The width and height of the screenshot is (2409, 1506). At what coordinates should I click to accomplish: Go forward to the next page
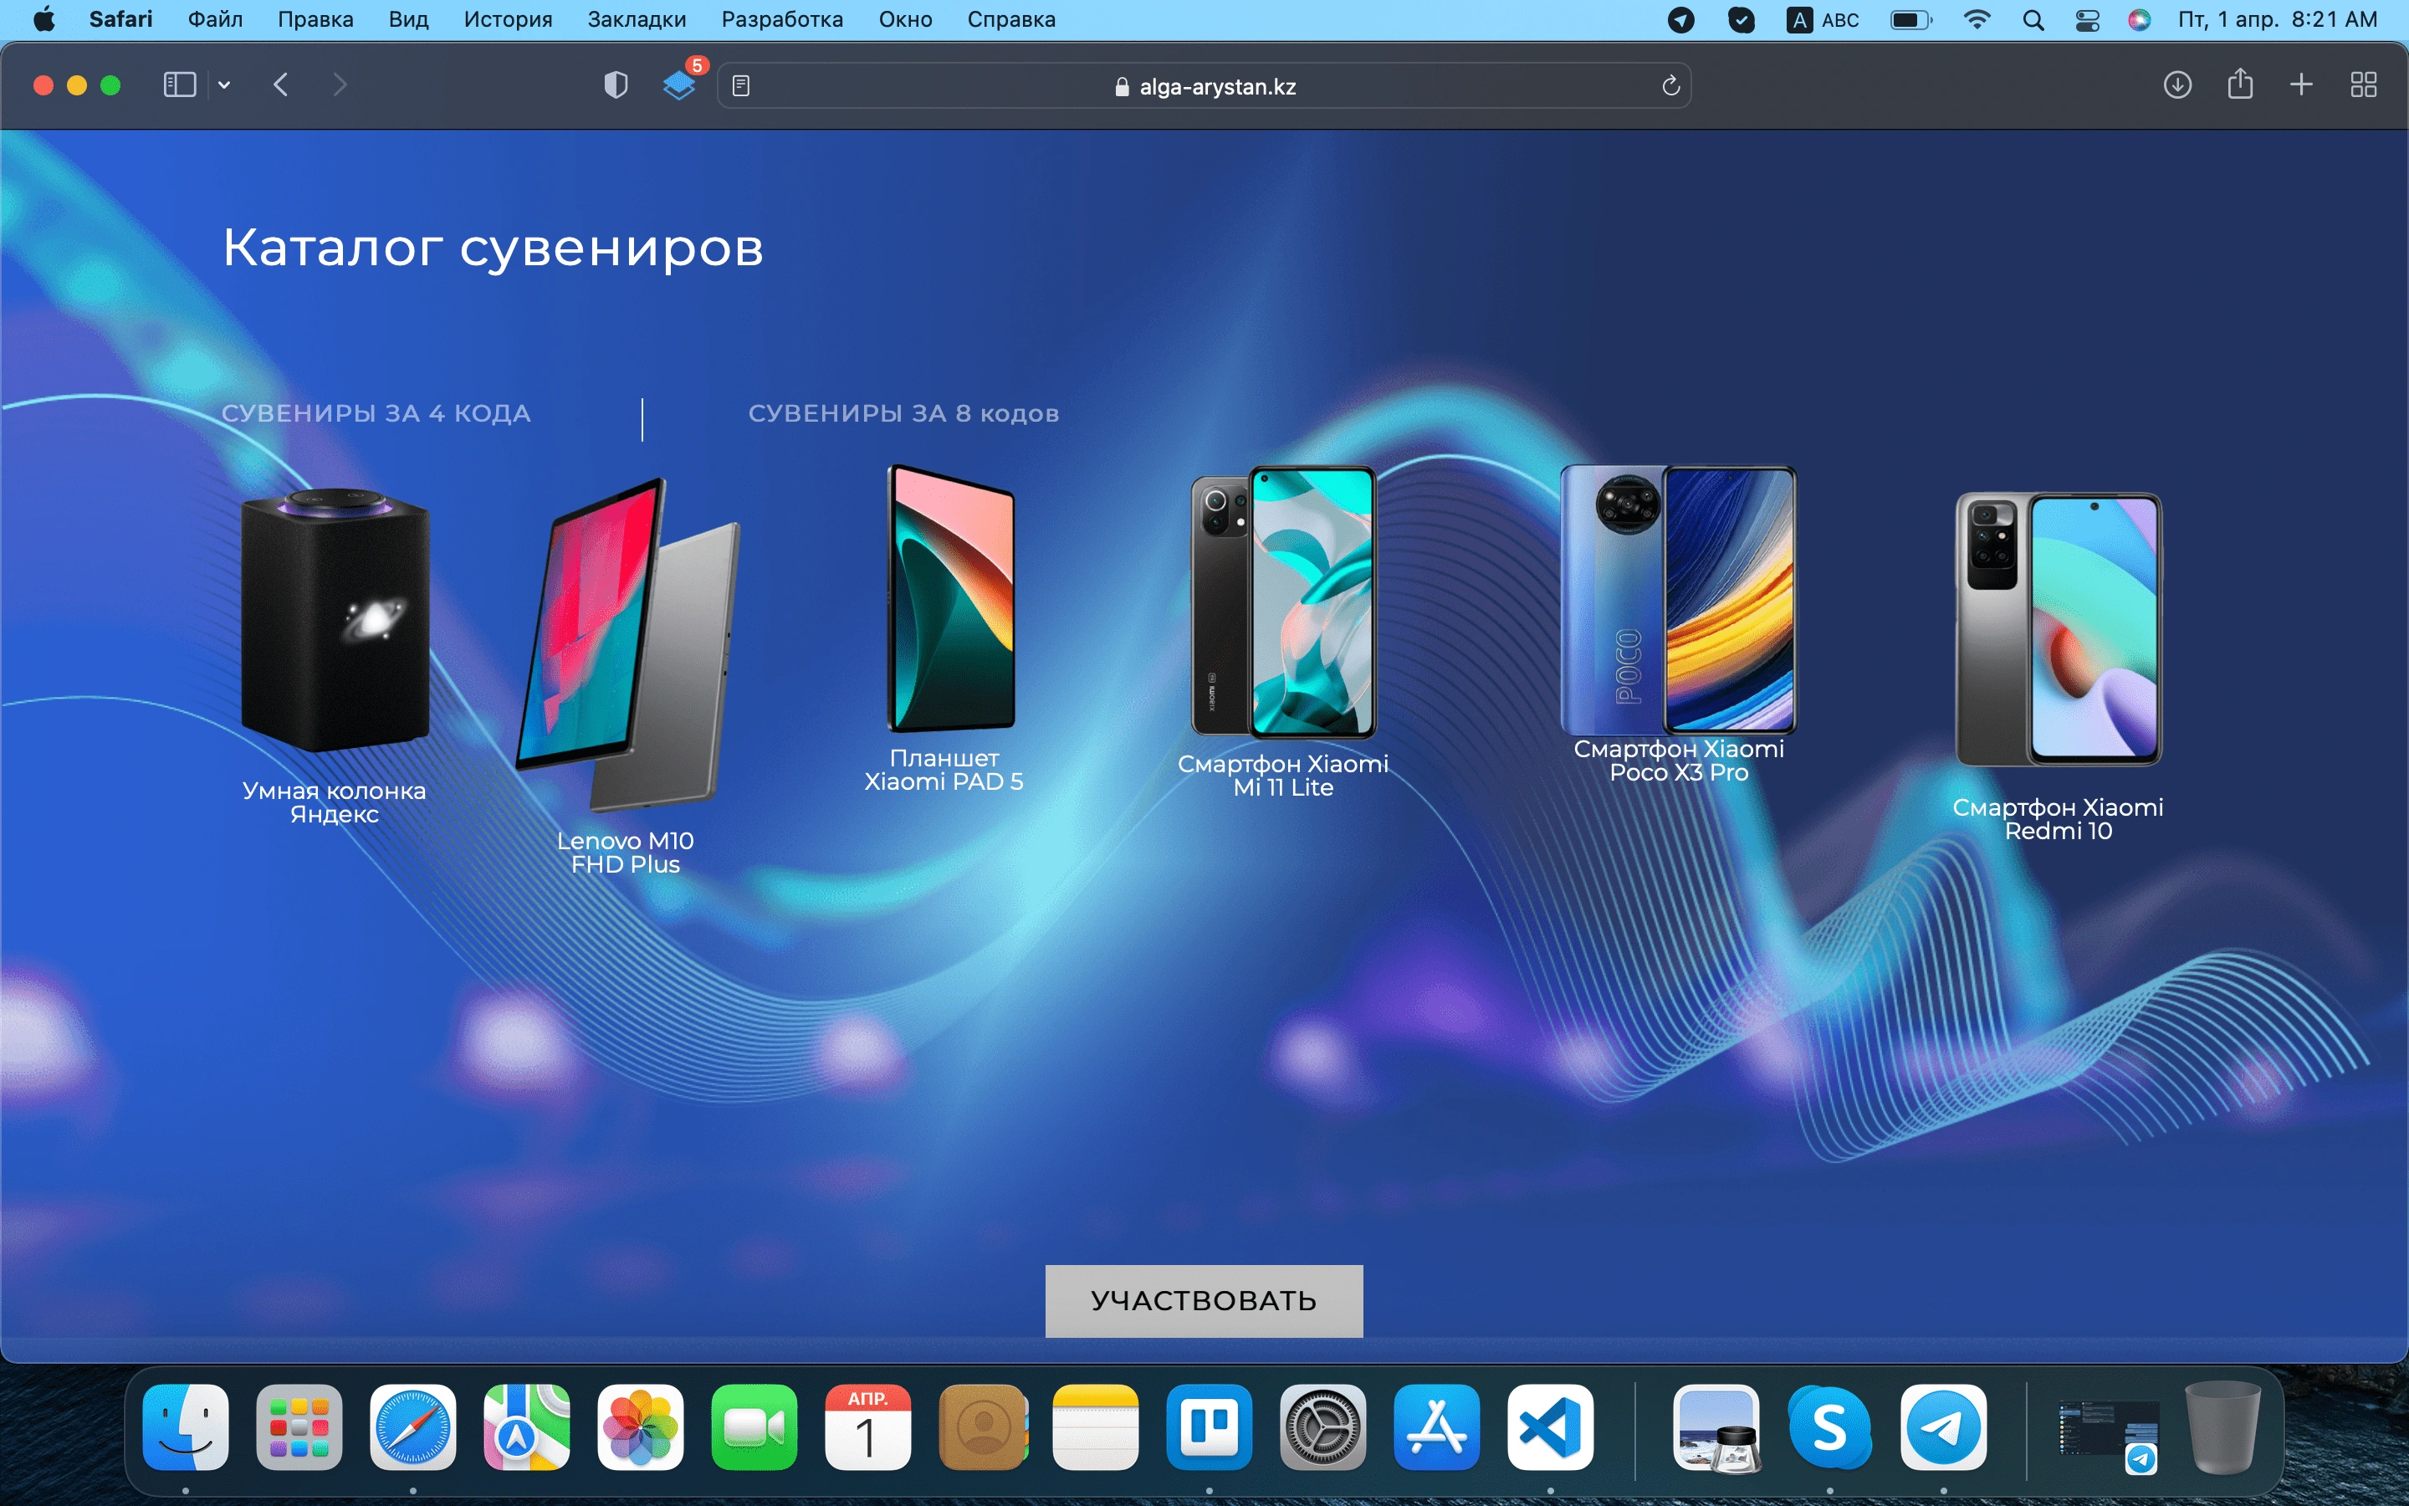[x=340, y=85]
